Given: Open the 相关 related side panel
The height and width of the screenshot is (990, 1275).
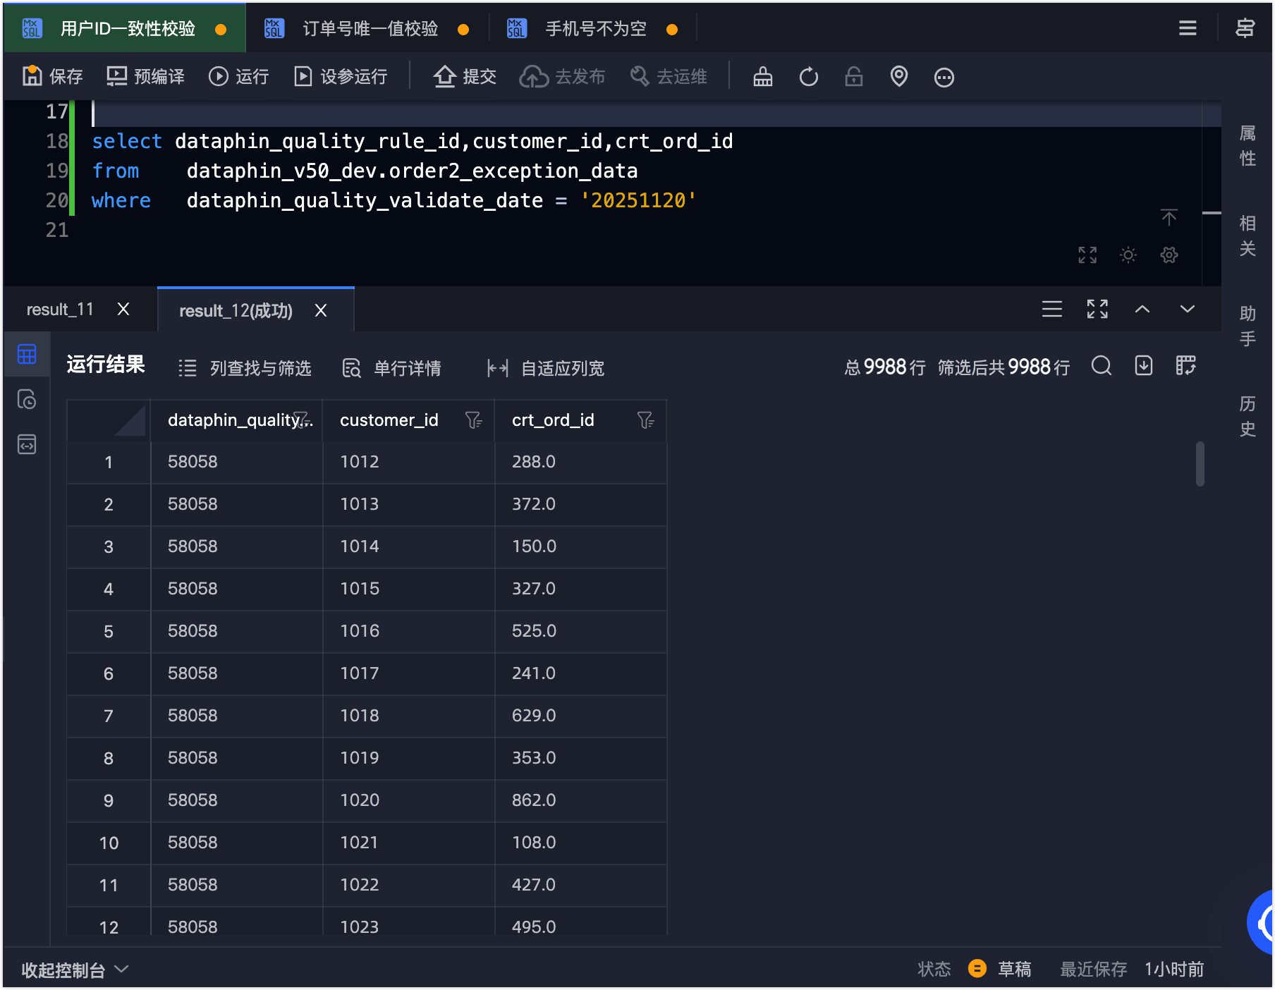Looking at the screenshot, I should pos(1247,236).
